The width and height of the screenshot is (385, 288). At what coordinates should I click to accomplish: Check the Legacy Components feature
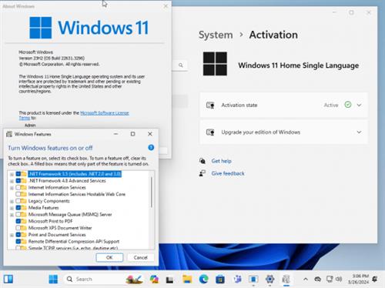click(18, 201)
